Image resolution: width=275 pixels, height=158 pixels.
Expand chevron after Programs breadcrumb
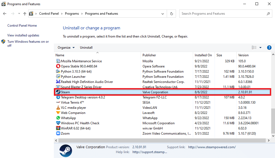[x=82, y=14]
